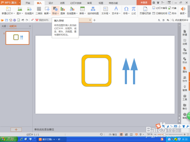The image size is (190, 142).
Task: Expand the Shapes dropdown arrow
Action: click(58, 13)
